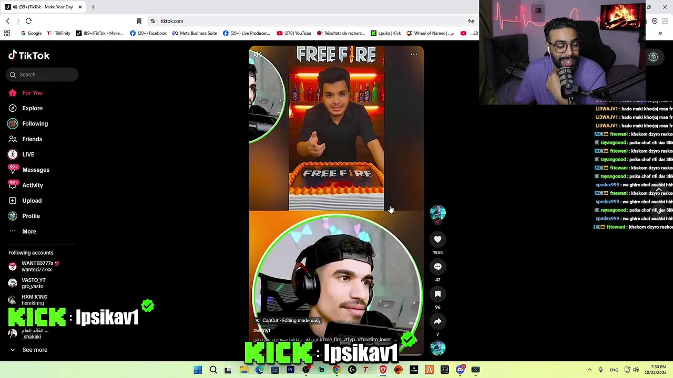Open the Meta Business Suite bookmark
Image resolution: width=673 pixels, height=378 pixels.
(195, 33)
